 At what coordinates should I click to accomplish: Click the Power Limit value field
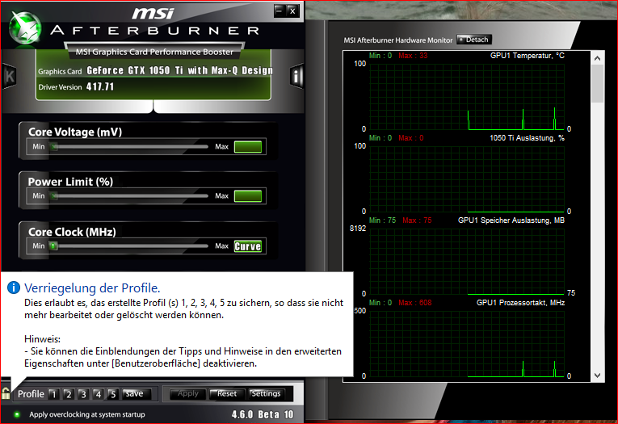tap(248, 195)
